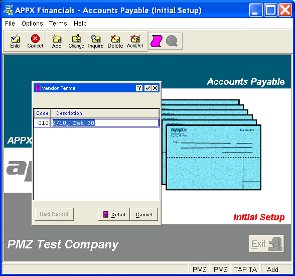Viewport: 295px width, 276px height.
Task: Click the AckDel toolbar icon
Action: [x=135, y=41]
